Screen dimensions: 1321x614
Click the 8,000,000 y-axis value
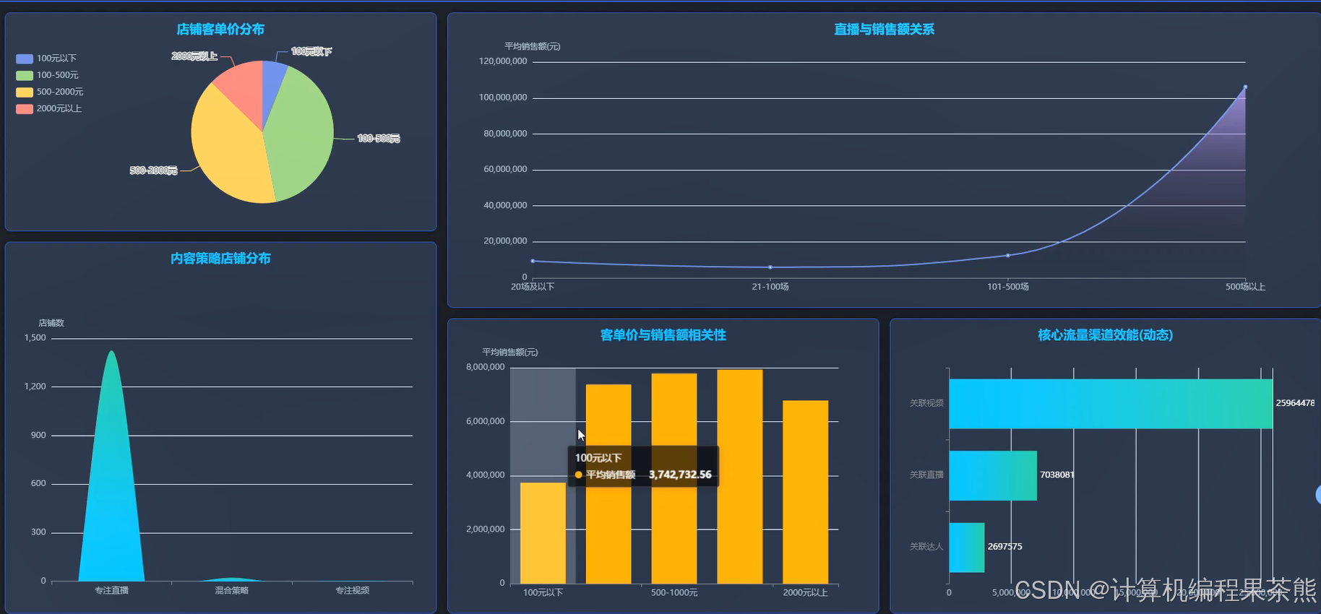tap(486, 367)
